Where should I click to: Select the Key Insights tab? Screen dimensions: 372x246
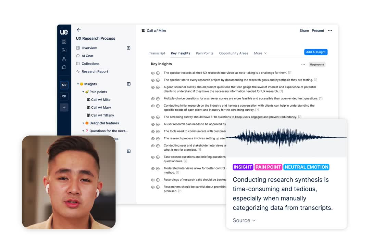(x=180, y=53)
